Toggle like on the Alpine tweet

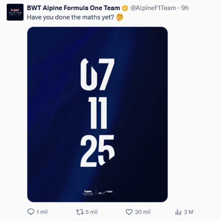[128, 212]
